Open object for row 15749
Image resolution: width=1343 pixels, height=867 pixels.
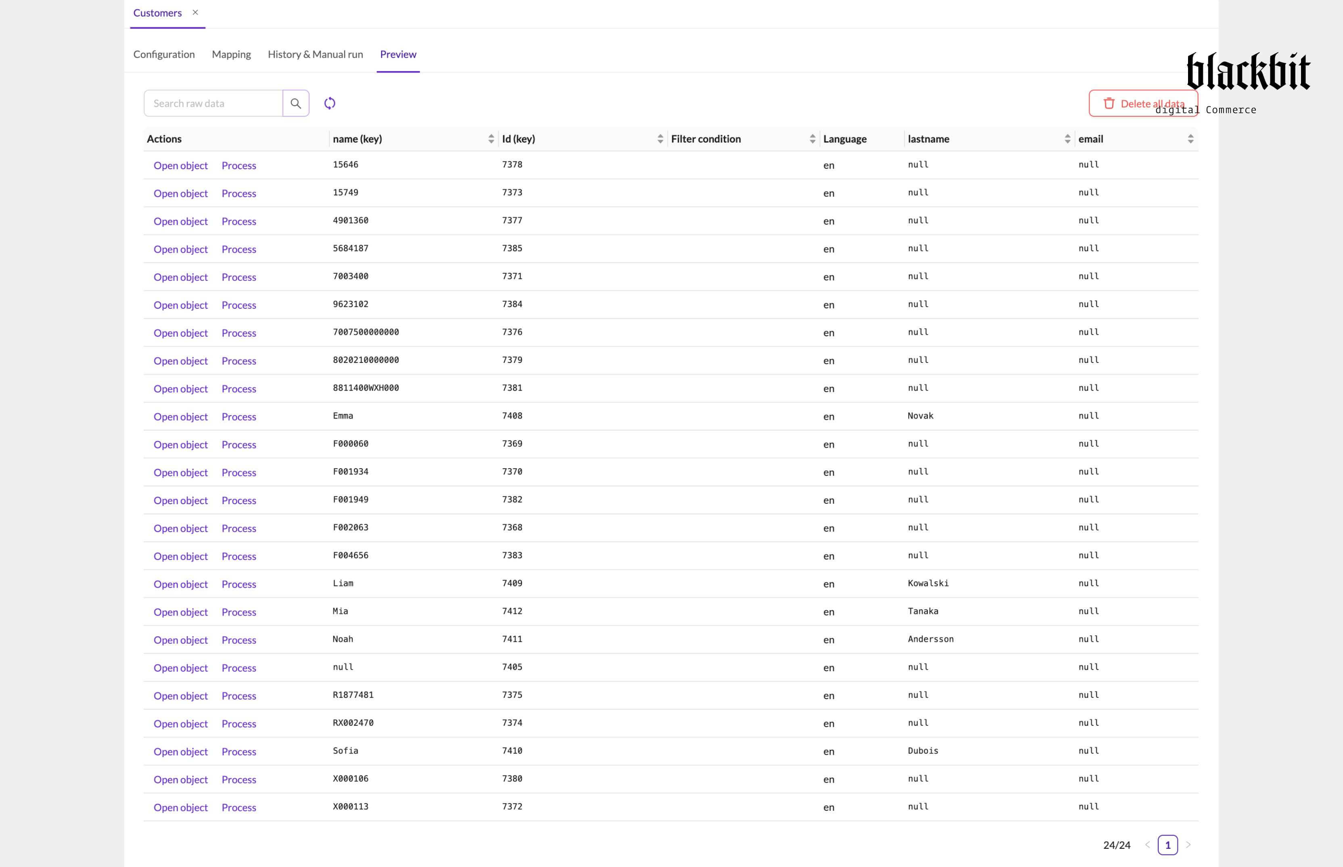pos(181,193)
